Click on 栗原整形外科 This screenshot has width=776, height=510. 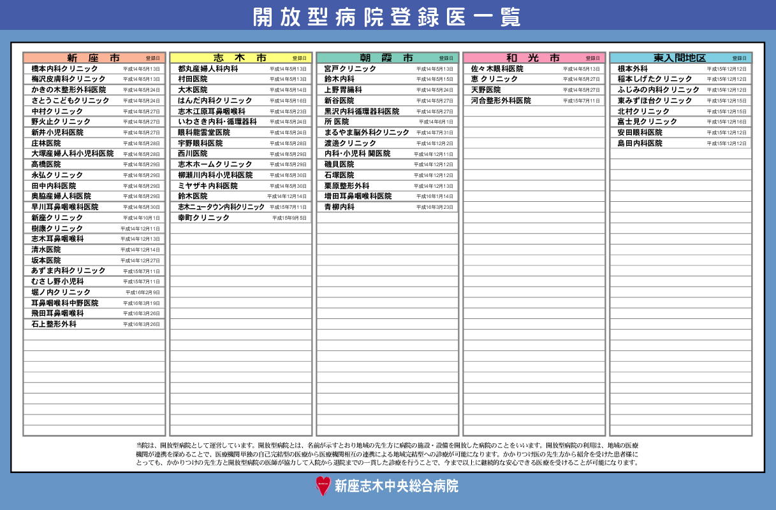click(387, 186)
